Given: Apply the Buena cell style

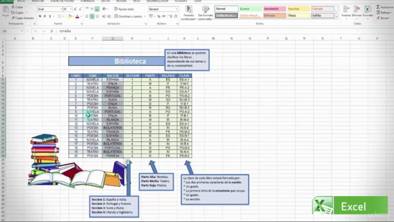Looking at the screenshot, I should (251, 9).
